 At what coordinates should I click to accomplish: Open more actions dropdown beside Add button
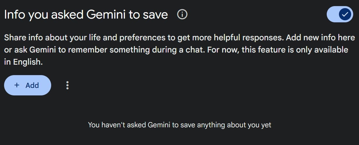tap(67, 85)
